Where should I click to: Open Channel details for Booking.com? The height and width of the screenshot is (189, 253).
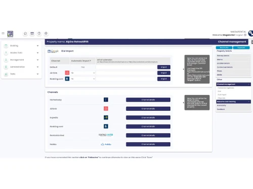click(x=148, y=127)
